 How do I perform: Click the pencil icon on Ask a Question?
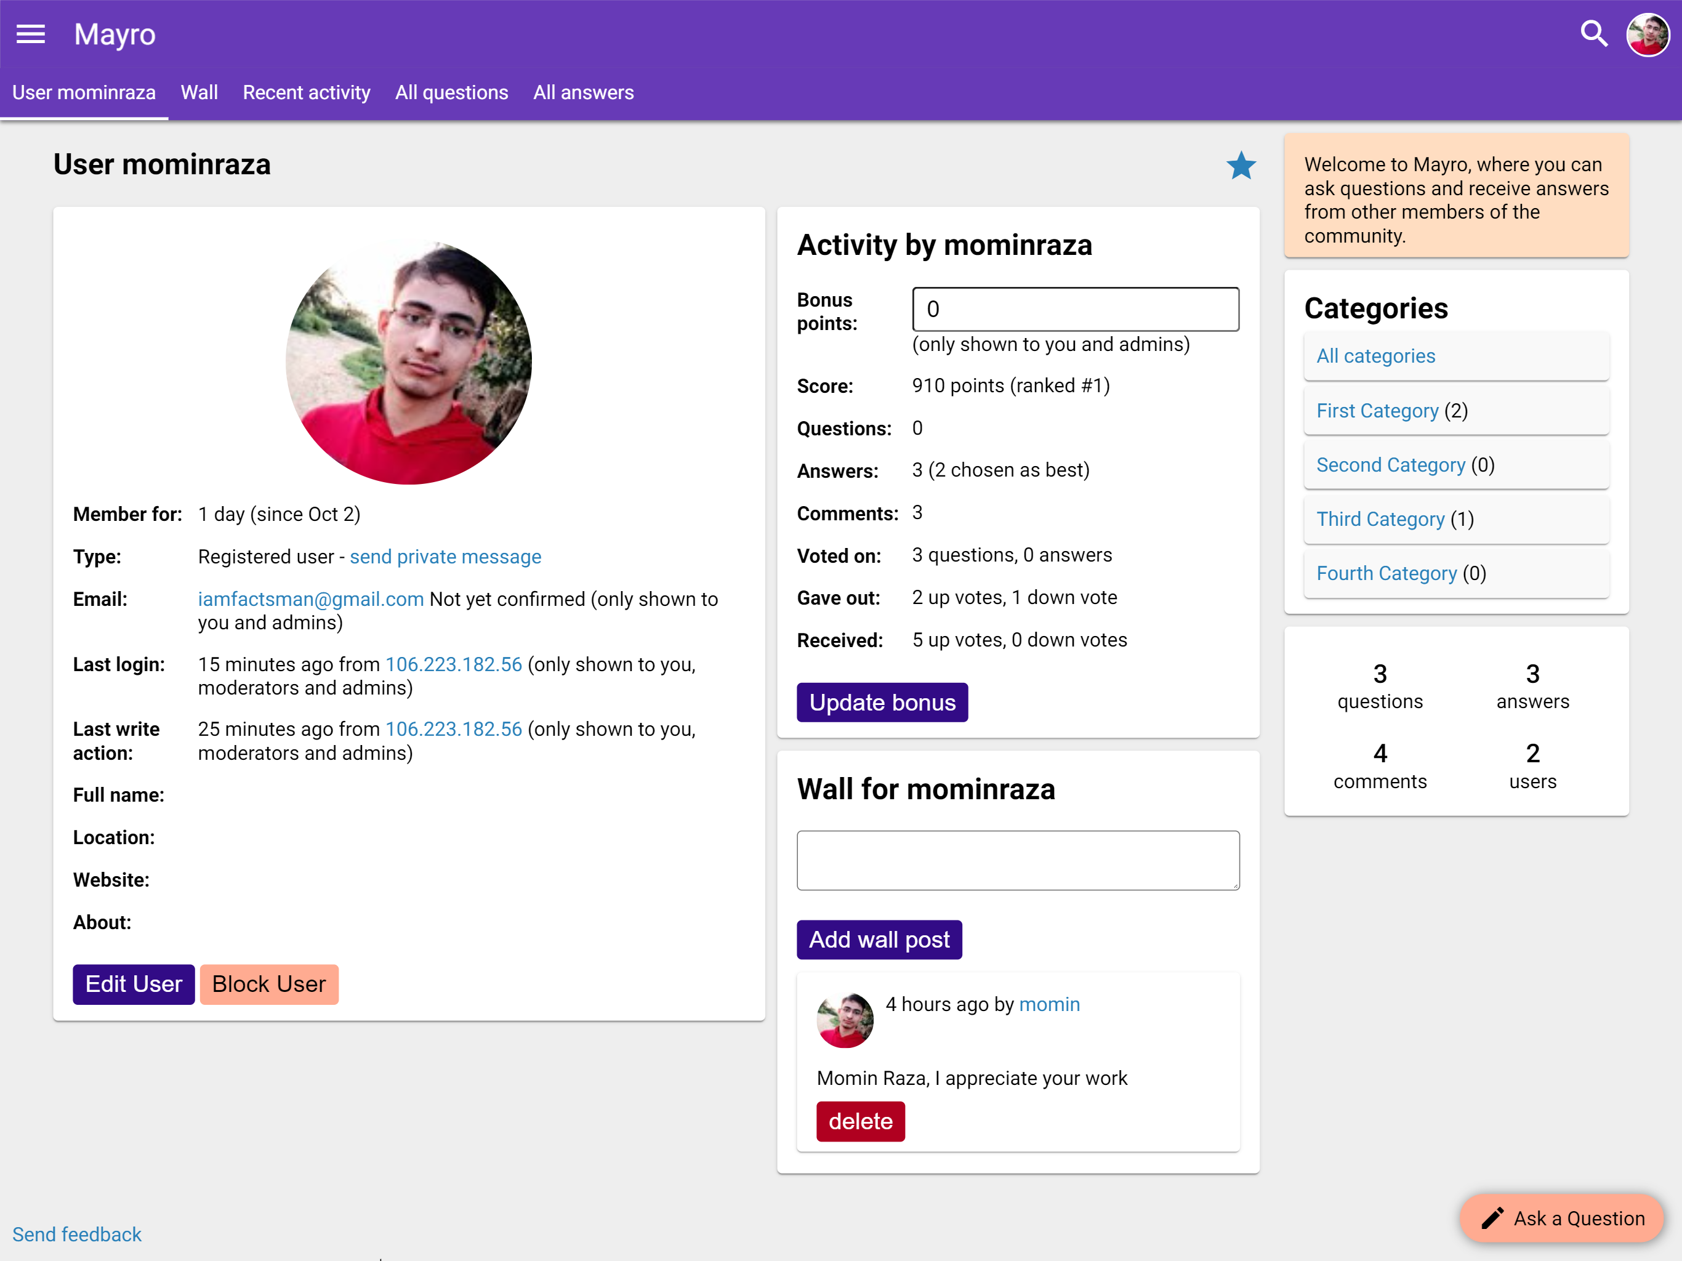(1492, 1219)
